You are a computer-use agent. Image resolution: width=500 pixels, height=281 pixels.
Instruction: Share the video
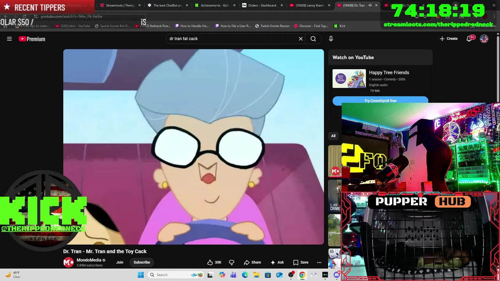[252, 262]
